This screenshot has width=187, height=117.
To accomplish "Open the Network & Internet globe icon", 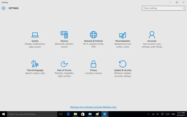I will (x=93, y=35).
